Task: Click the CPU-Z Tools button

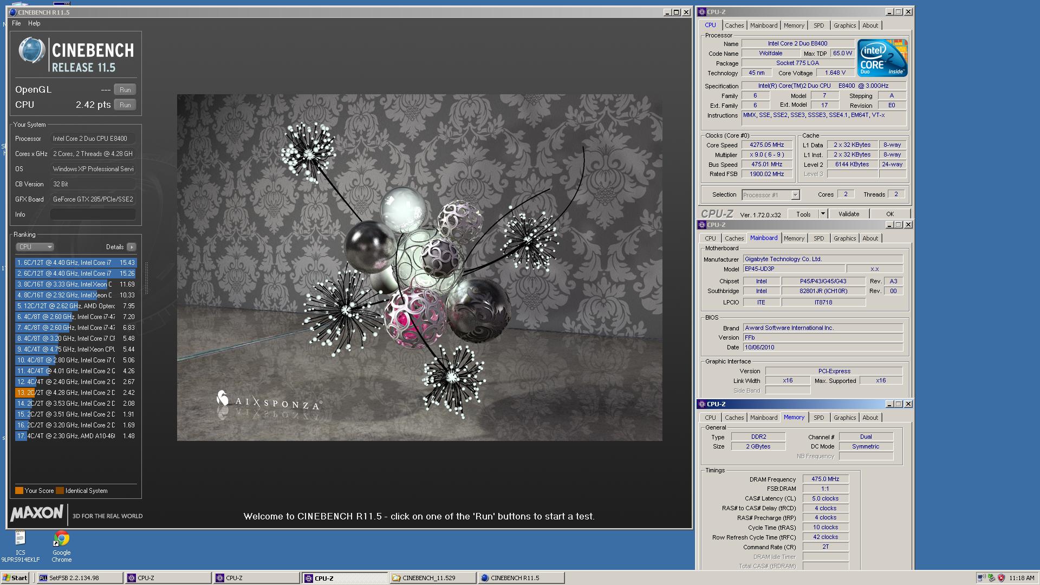Action: pos(803,214)
